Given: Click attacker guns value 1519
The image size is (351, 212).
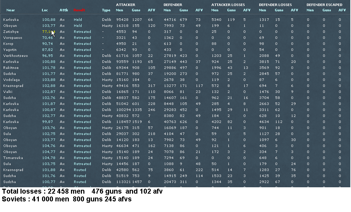Looking at the screenshot, I should [x=137, y=122].
